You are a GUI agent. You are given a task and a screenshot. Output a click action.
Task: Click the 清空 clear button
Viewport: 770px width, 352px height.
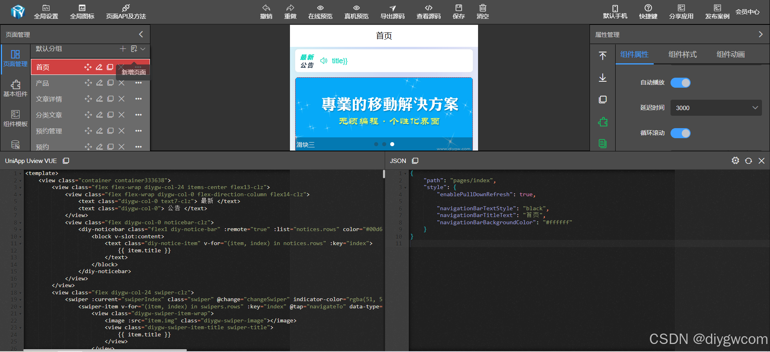[483, 12]
